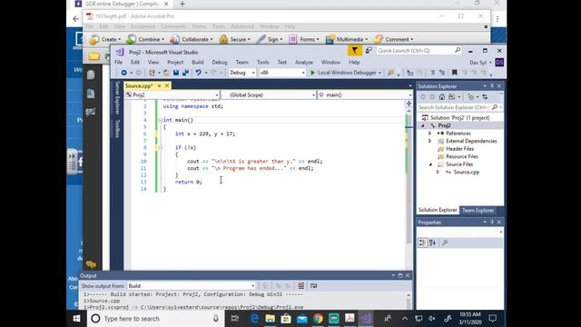Click the Secure padlock icon in Acrobat
581x327 pixels.
(223, 39)
